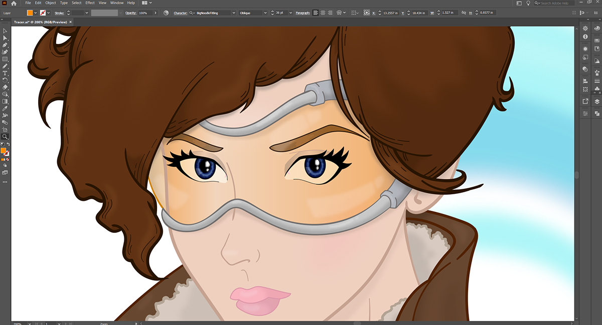Screen dimensions: 602x325
Task: Toggle align text right
Action: [330, 13]
